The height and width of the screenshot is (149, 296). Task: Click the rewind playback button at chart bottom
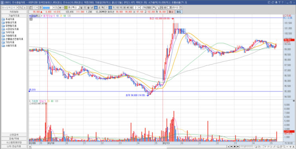(231, 147)
